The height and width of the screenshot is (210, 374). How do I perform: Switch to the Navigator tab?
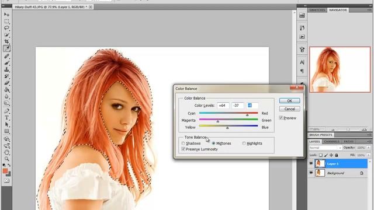point(338,10)
